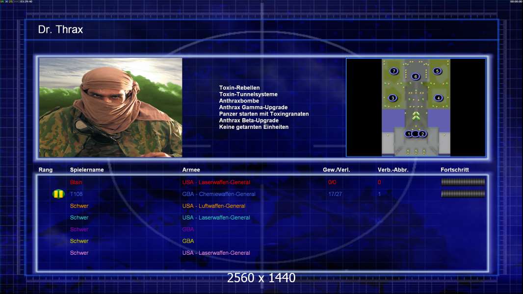This screenshot has height=294, width=523.
Task: Click start position marker 3 on the map
Action: pos(393,98)
